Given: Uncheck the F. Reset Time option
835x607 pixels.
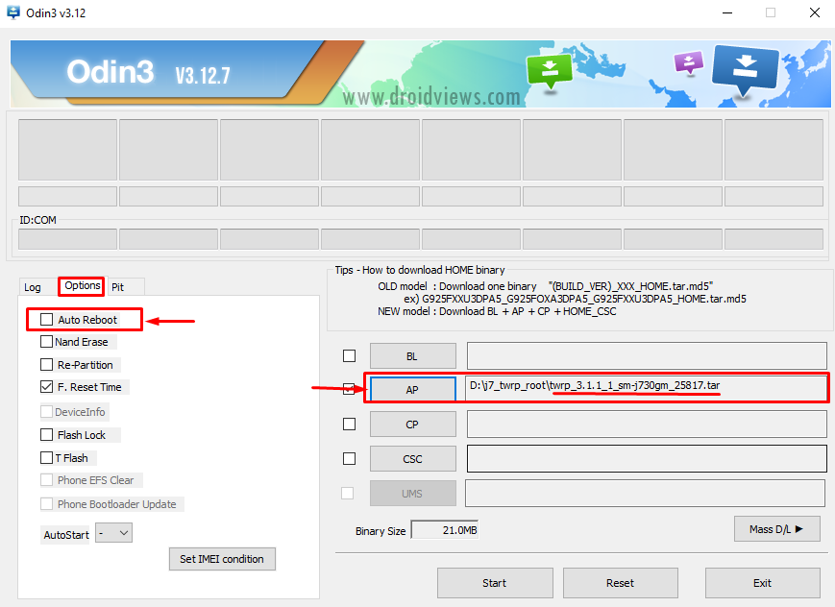Looking at the screenshot, I should coord(47,387).
